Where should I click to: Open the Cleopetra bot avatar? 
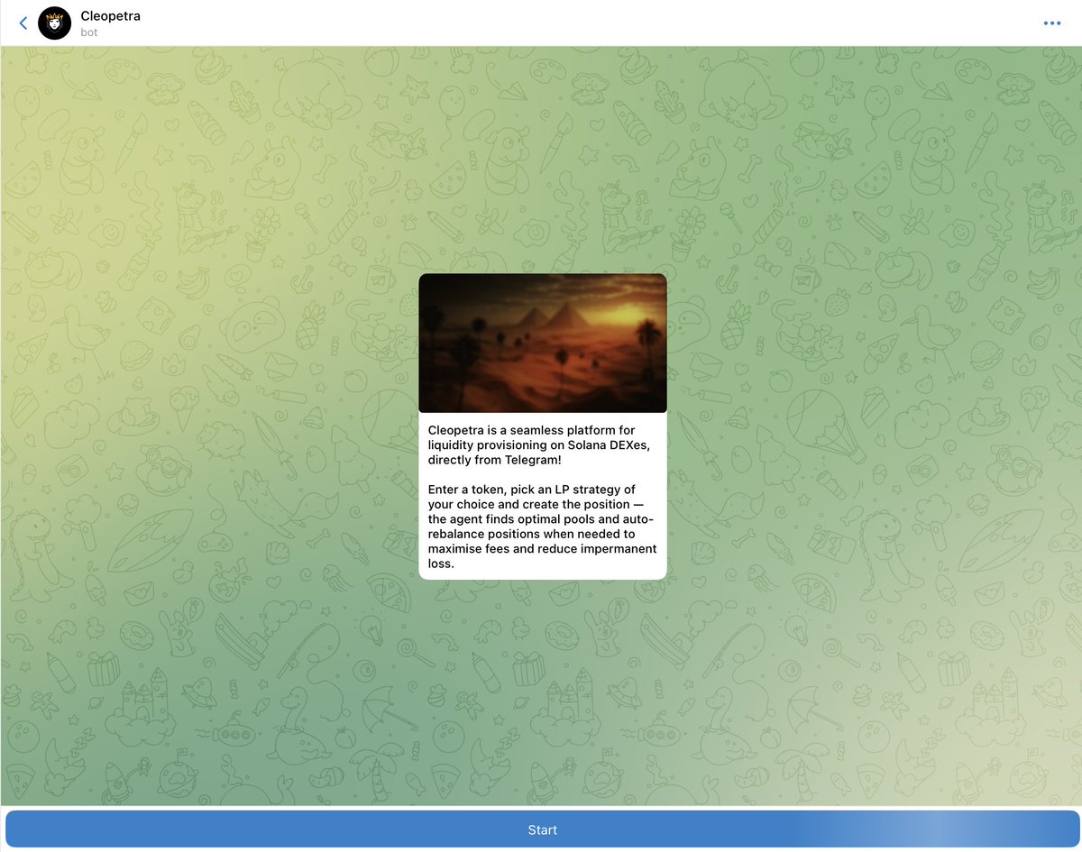coord(55,23)
